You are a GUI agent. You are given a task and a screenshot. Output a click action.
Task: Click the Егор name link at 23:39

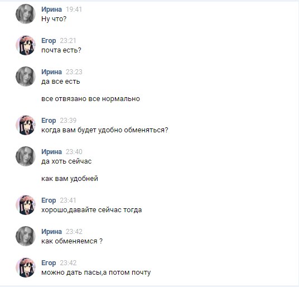click(x=49, y=121)
